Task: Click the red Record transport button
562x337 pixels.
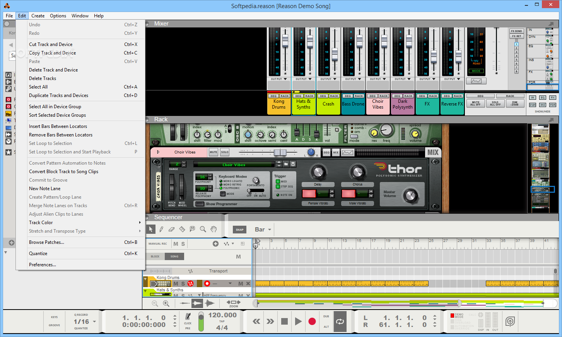Action: point(312,322)
